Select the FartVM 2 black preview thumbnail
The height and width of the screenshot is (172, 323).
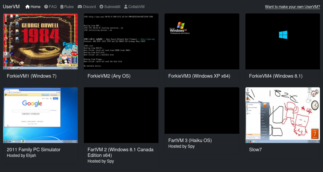pyautogui.click(x=121, y=115)
